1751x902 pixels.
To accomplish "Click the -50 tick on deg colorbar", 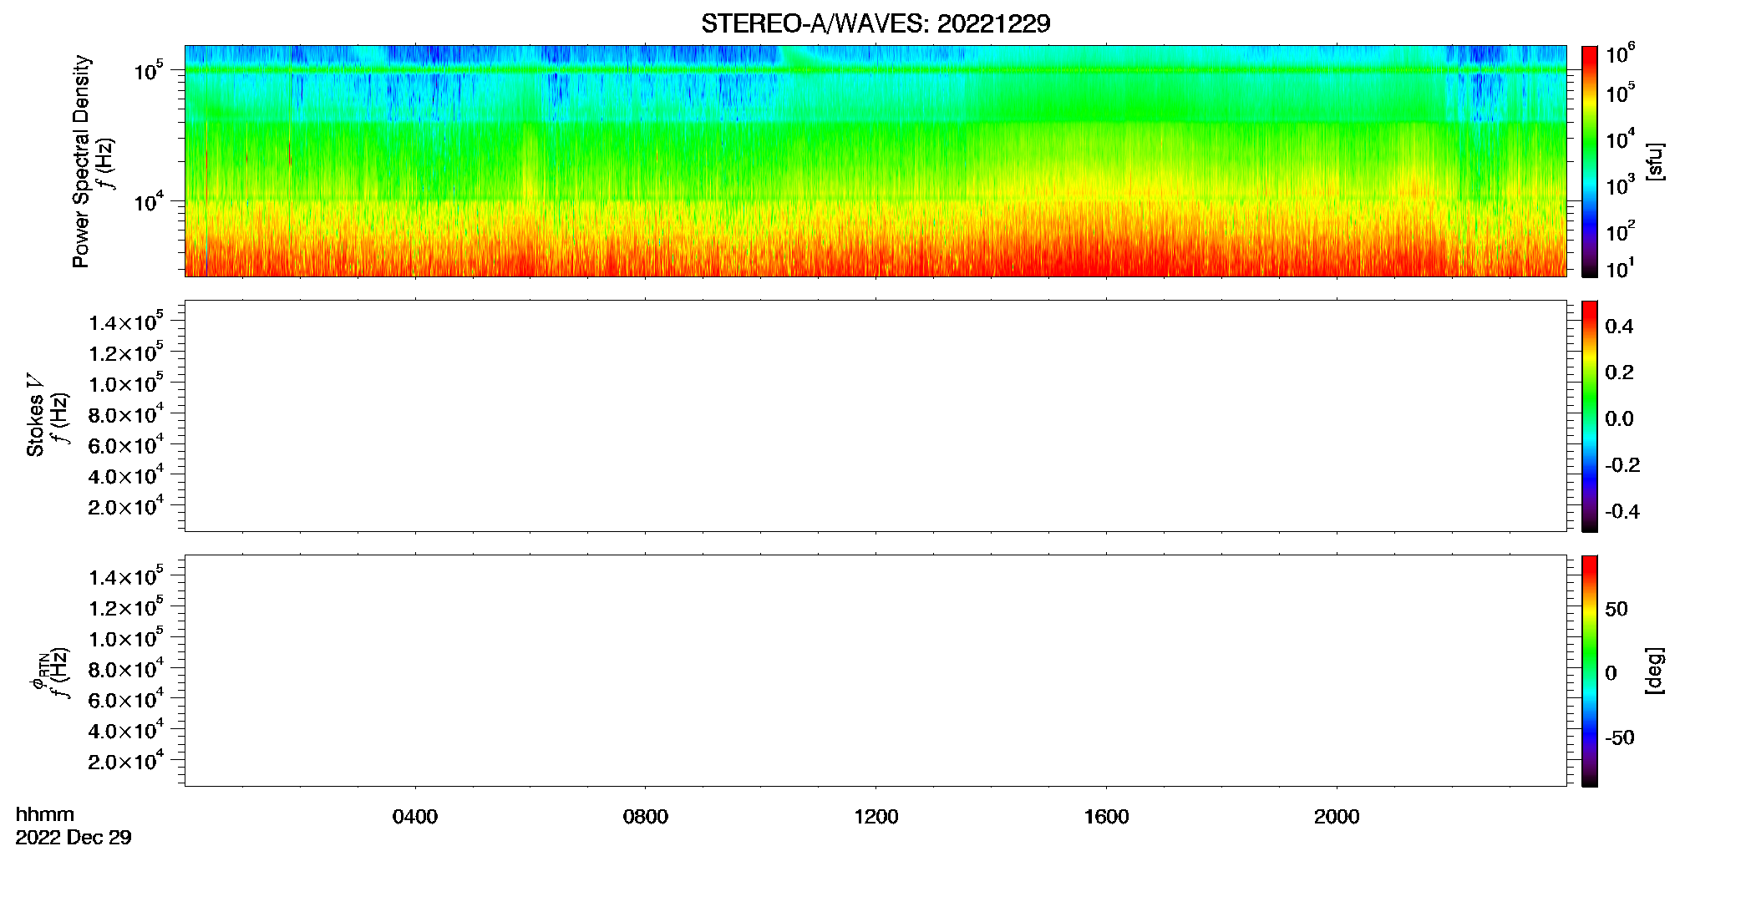I will pos(1619,738).
